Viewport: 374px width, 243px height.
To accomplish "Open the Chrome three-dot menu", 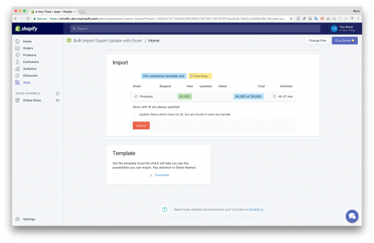I will click(x=358, y=19).
